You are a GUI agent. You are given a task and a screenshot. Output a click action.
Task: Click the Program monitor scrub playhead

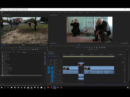79,45
